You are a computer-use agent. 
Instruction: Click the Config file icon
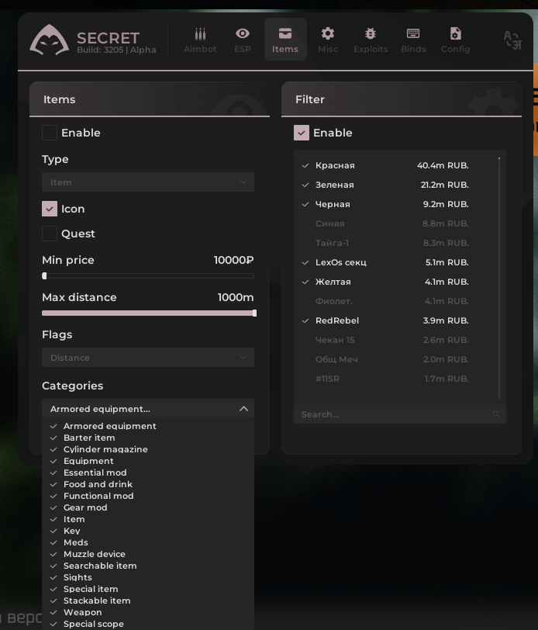coord(455,33)
